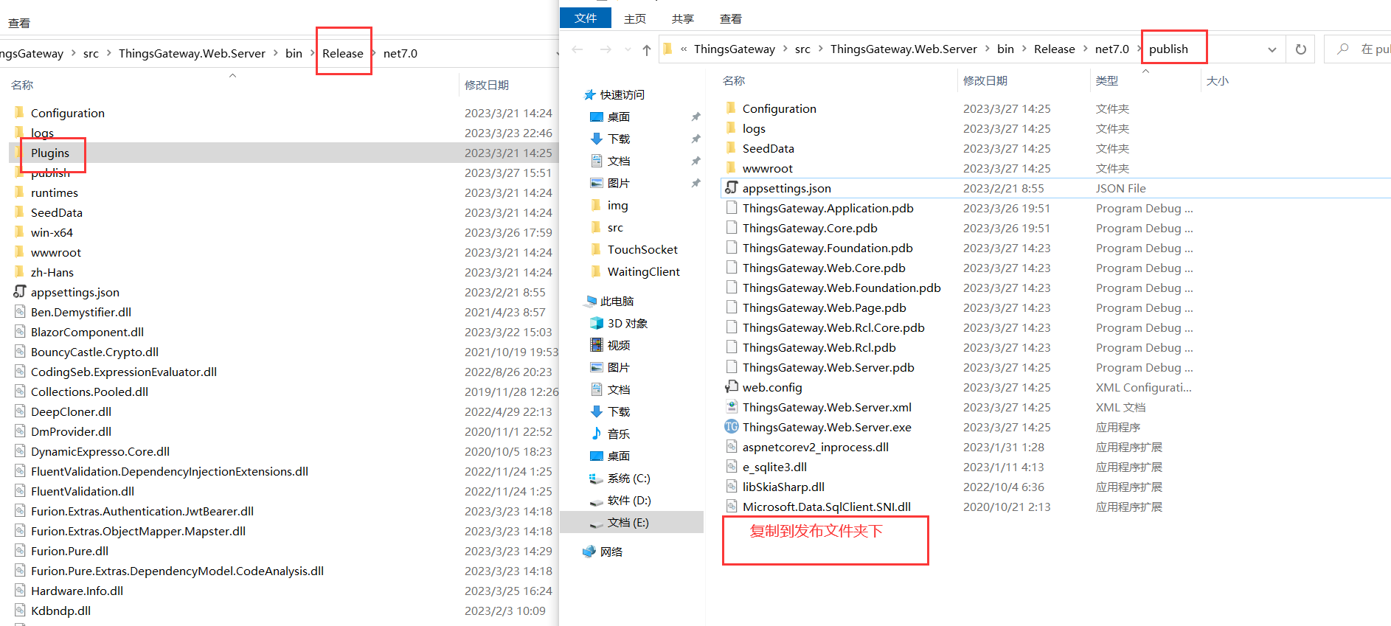
Task: Click the back navigation arrow
Action: (x=577, y=49)
